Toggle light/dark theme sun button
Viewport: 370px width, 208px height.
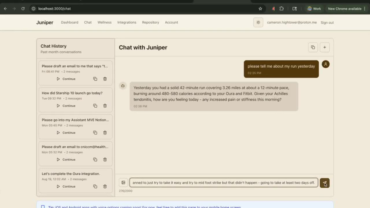(x=258, y=23)
